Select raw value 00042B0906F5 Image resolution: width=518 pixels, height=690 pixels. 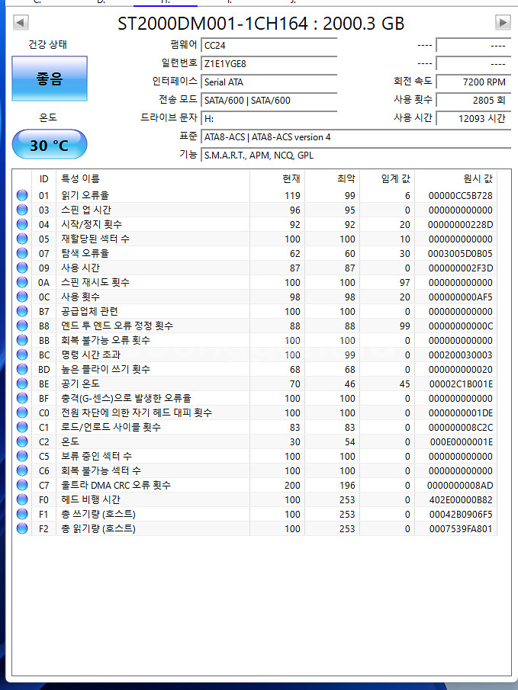pos(461,515)
